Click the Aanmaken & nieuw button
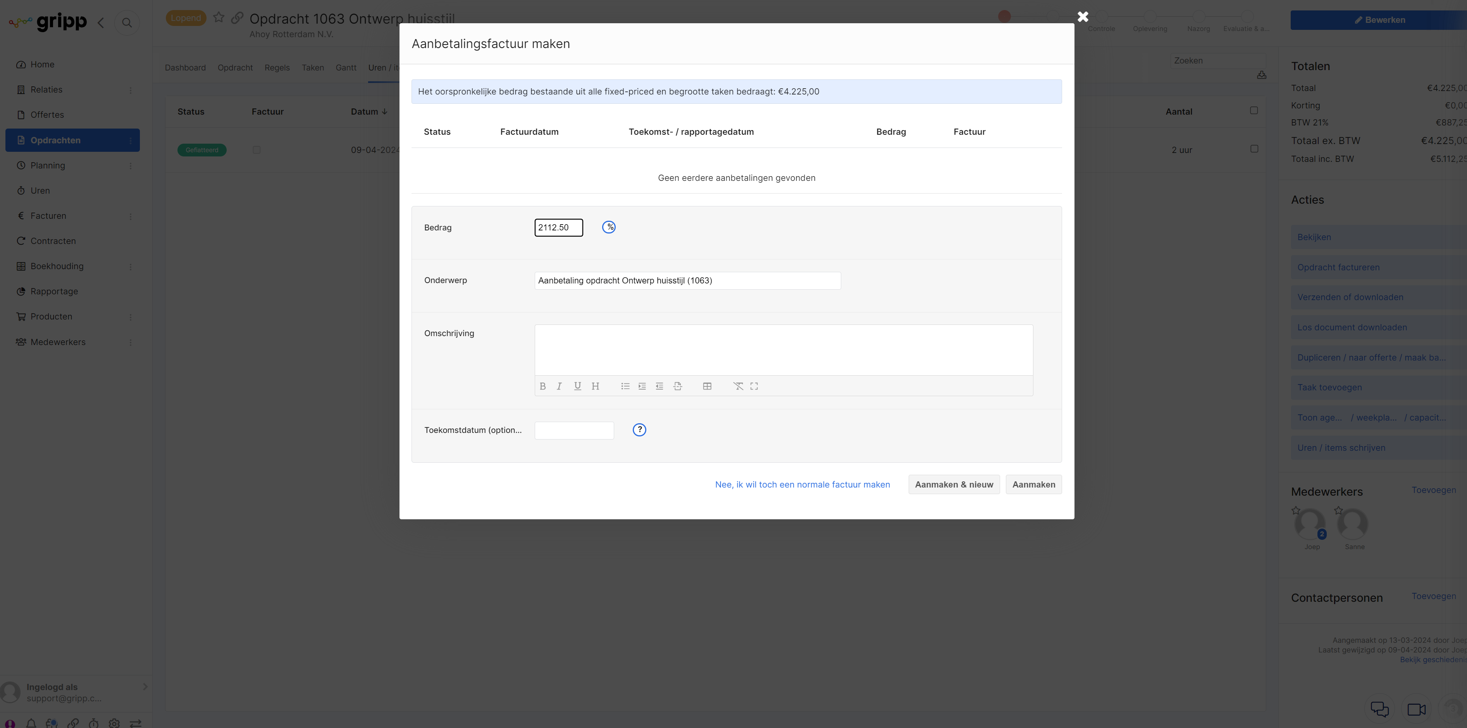The image size is (1467, 728). click(x=954, y=484)
